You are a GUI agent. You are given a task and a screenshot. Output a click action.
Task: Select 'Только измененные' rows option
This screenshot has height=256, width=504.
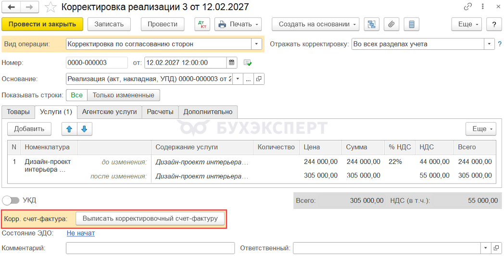click(124, 95)
